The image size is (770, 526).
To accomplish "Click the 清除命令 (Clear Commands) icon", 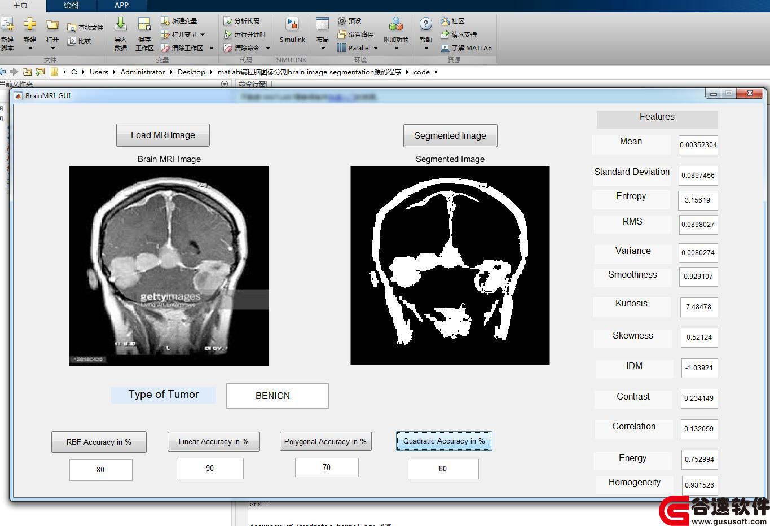I will [227, 48].
